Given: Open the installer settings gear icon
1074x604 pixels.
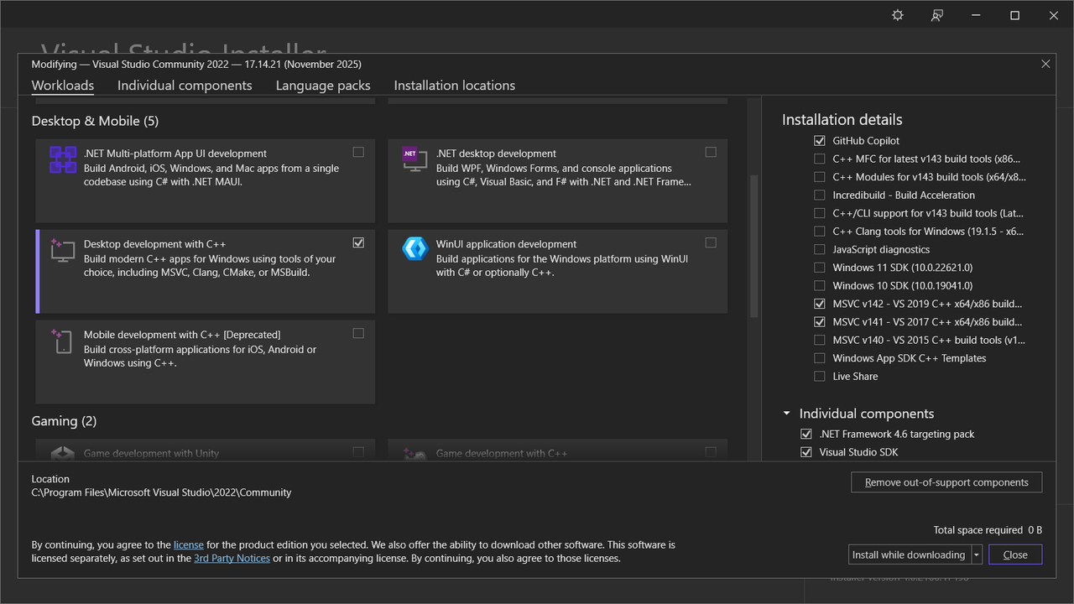Looking at the screenshot, I should point(898,15).
